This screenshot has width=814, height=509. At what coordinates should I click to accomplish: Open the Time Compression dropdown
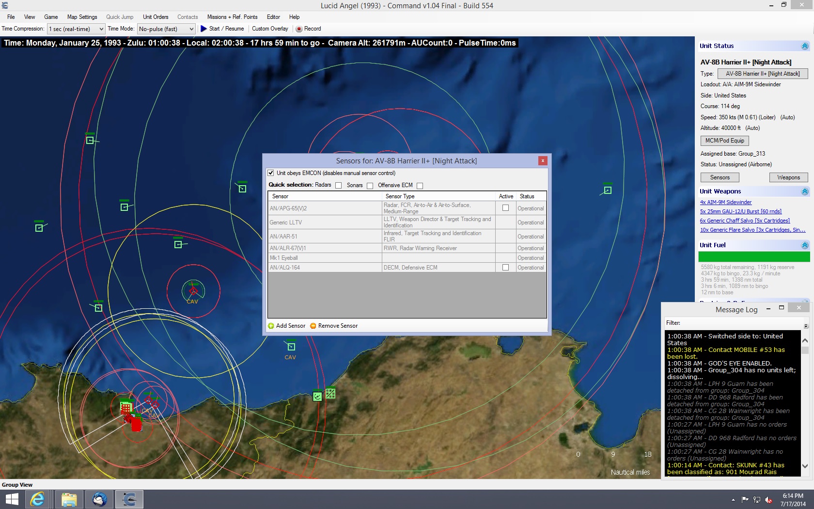coord(76,29)
